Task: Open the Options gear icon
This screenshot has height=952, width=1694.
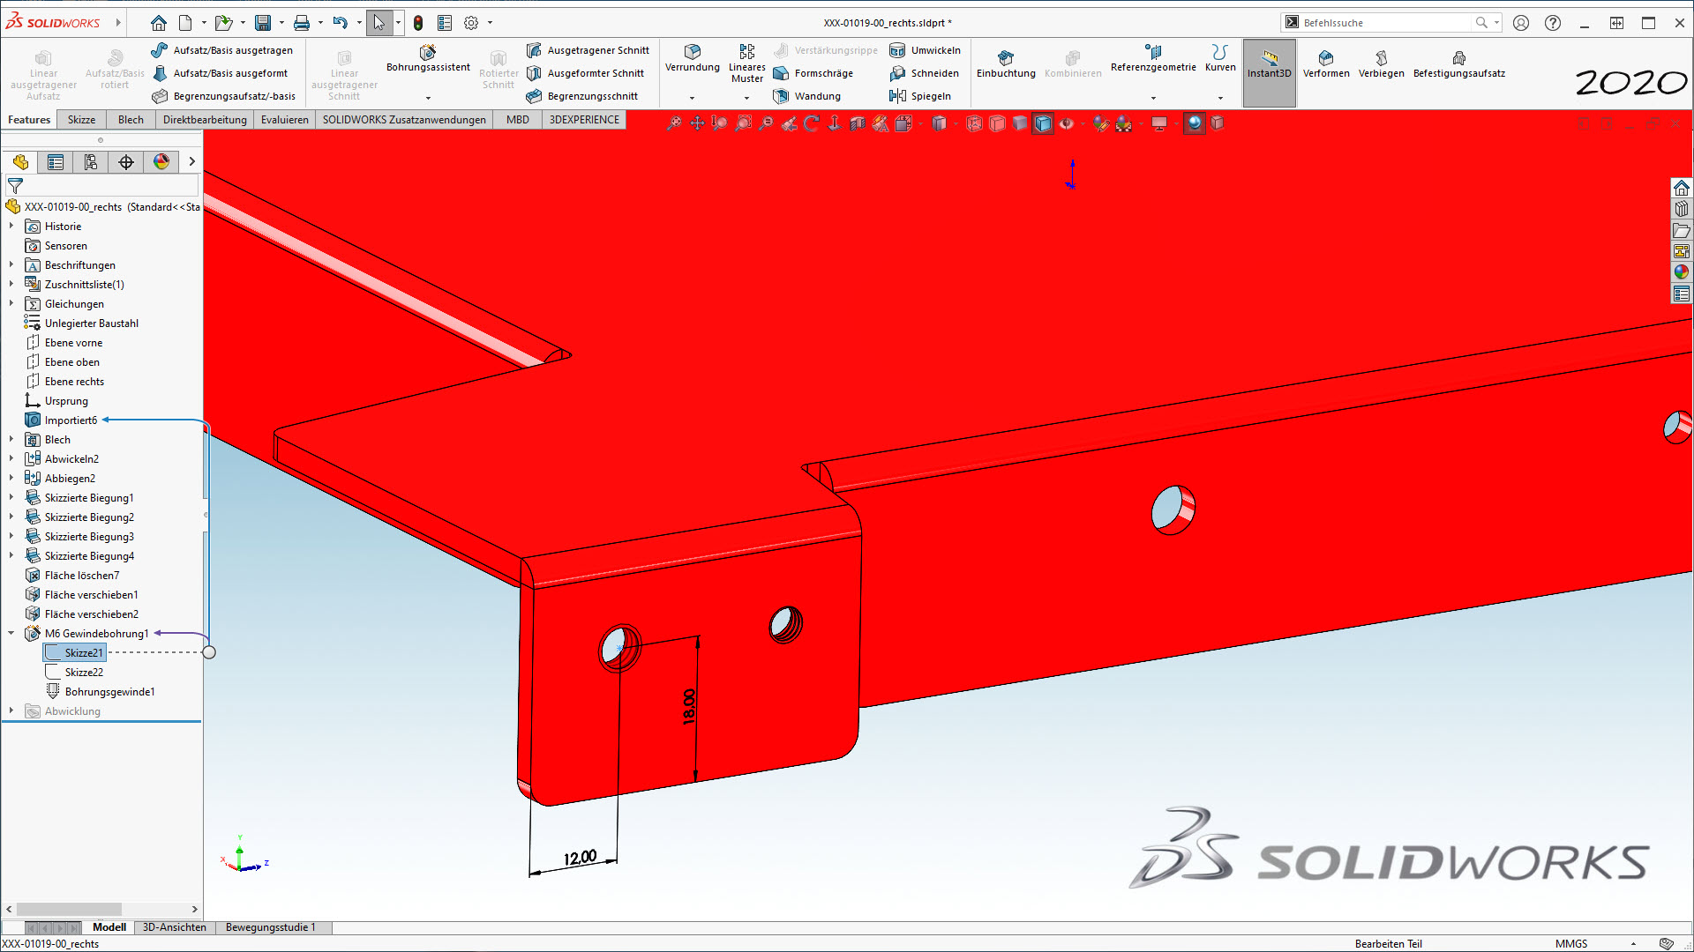Action: 471,23
